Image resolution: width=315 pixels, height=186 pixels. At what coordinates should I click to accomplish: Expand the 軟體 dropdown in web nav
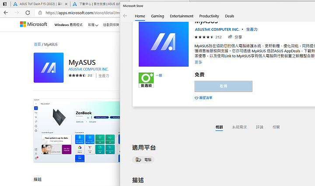pyautogui.click(x=93, y=25)
